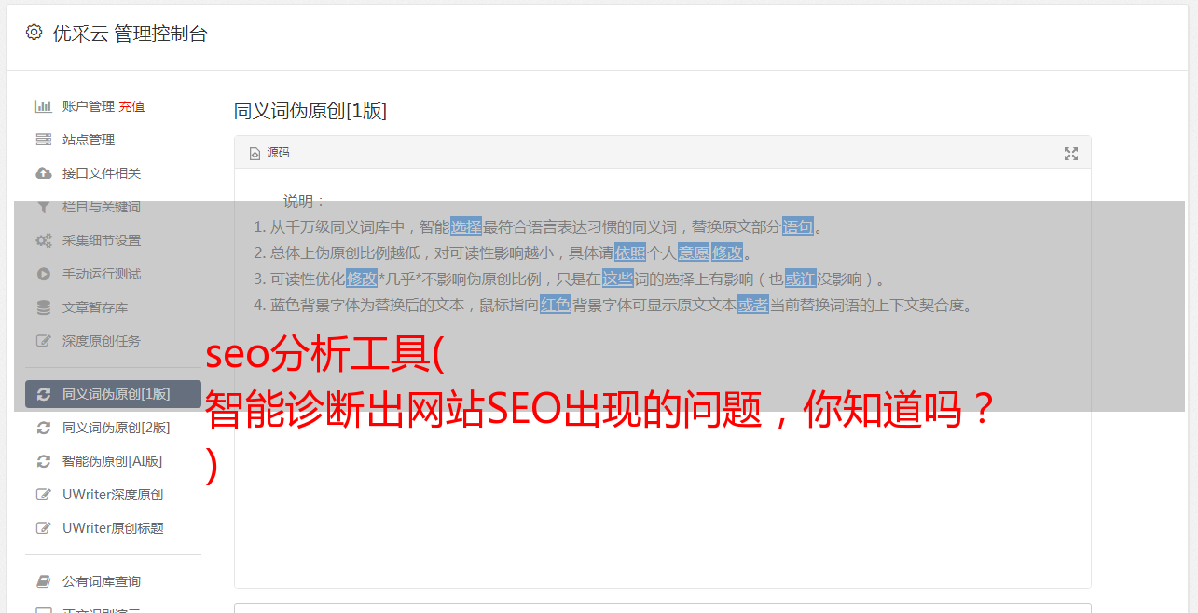Click the database icon for 文章暂存库
Viewport: 1198px width, 613px height.
[x=43, y=307]
